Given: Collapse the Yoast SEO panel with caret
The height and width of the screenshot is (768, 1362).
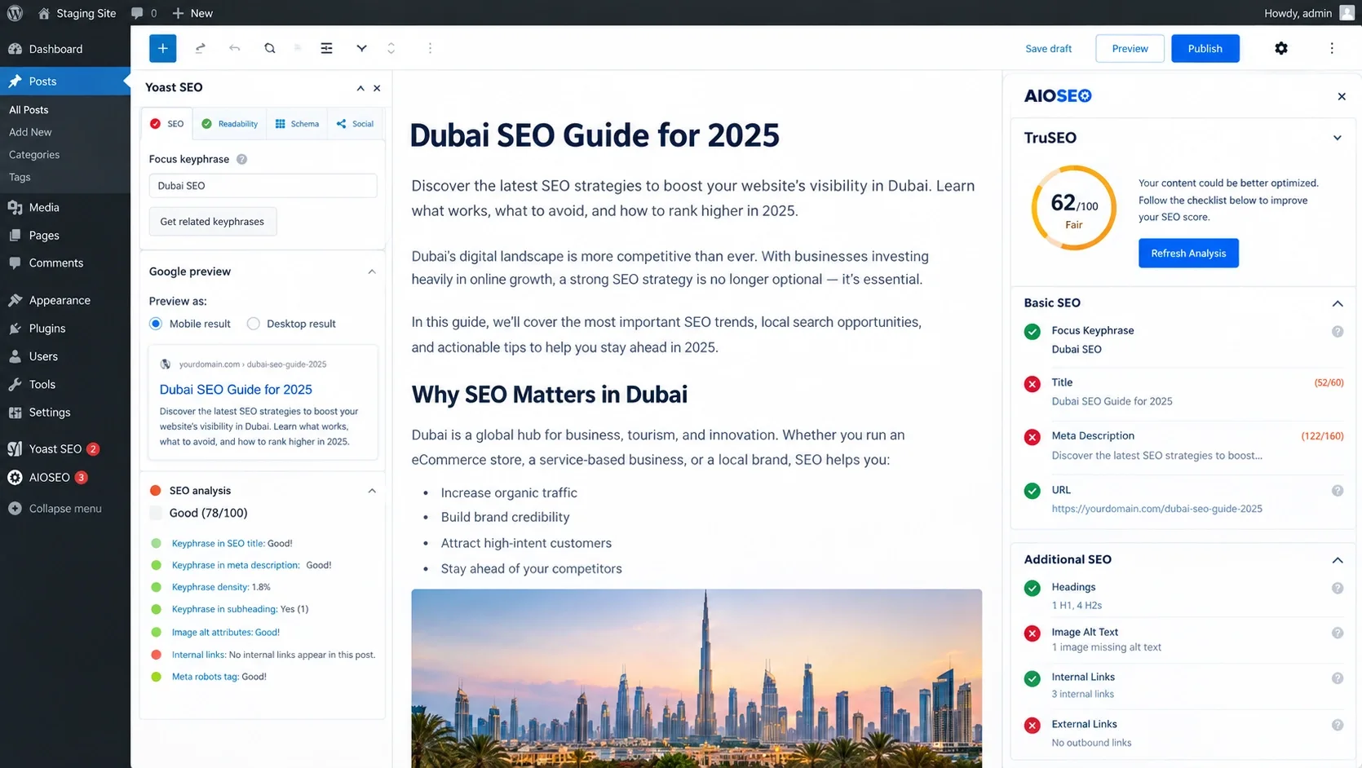Looking at the screenshot, I should coord(360,88).
